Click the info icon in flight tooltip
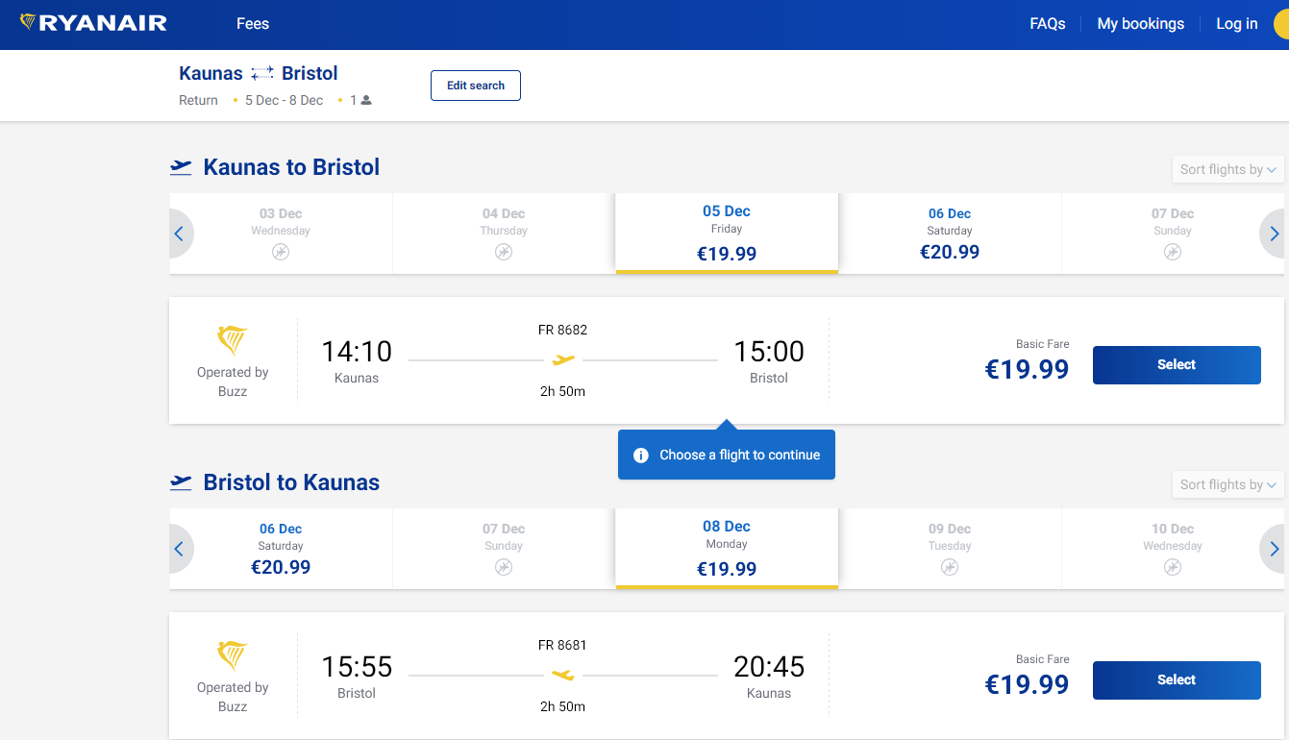Screen dimensions: 1289x740 click(x=641, y=456)
